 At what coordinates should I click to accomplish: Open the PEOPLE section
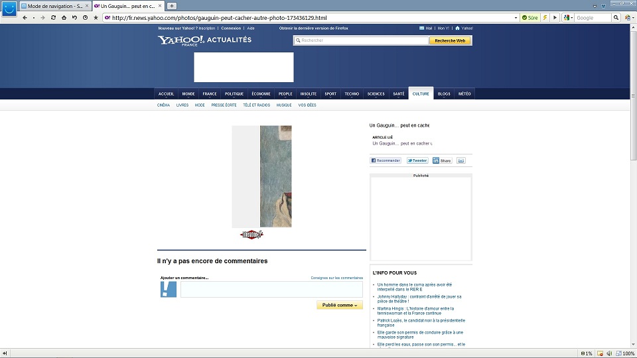click(x=285, y=93)
